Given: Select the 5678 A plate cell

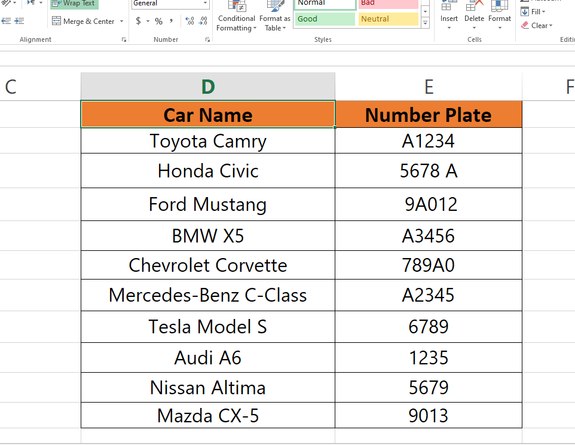Looking at the screenshot, I should pyautogui.click(x=429, y=170).
